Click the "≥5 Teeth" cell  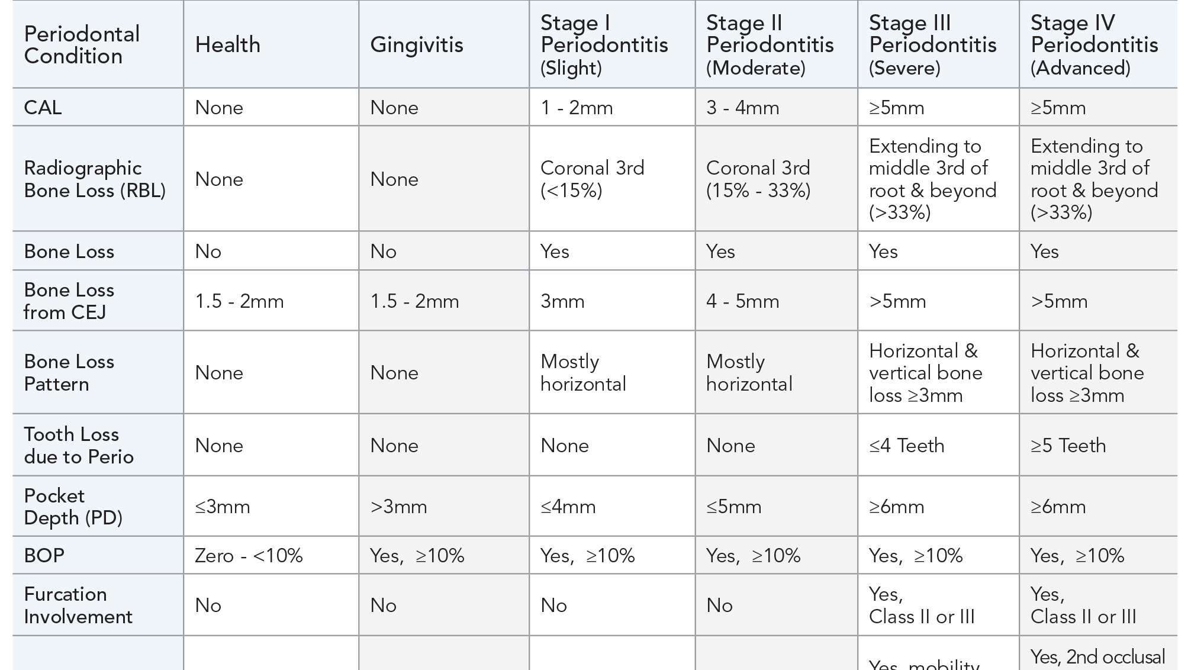point(1068,445)
